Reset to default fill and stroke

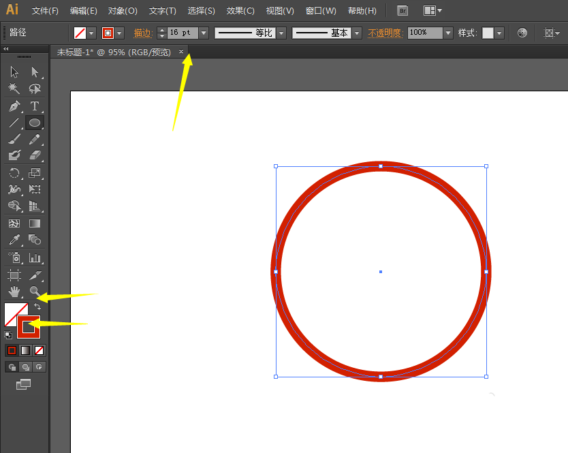(8, 335)
